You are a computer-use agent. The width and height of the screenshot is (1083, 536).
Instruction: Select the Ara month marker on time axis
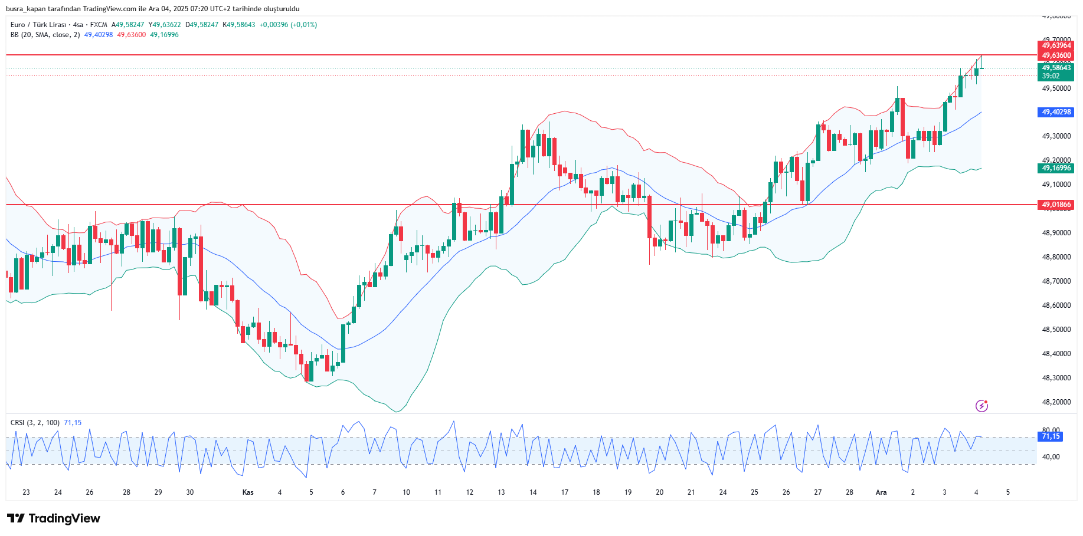[x=881, y=492]
